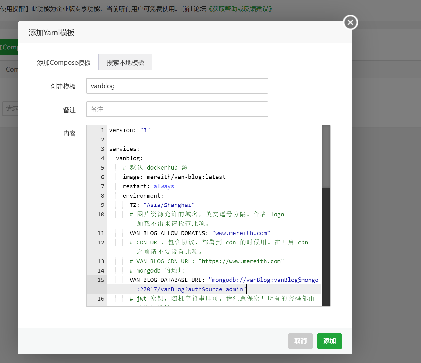Viewport: 421px width, 363px height.
Task: Click the green Compose button behind the dialog
Action: [x=9, y=47]
